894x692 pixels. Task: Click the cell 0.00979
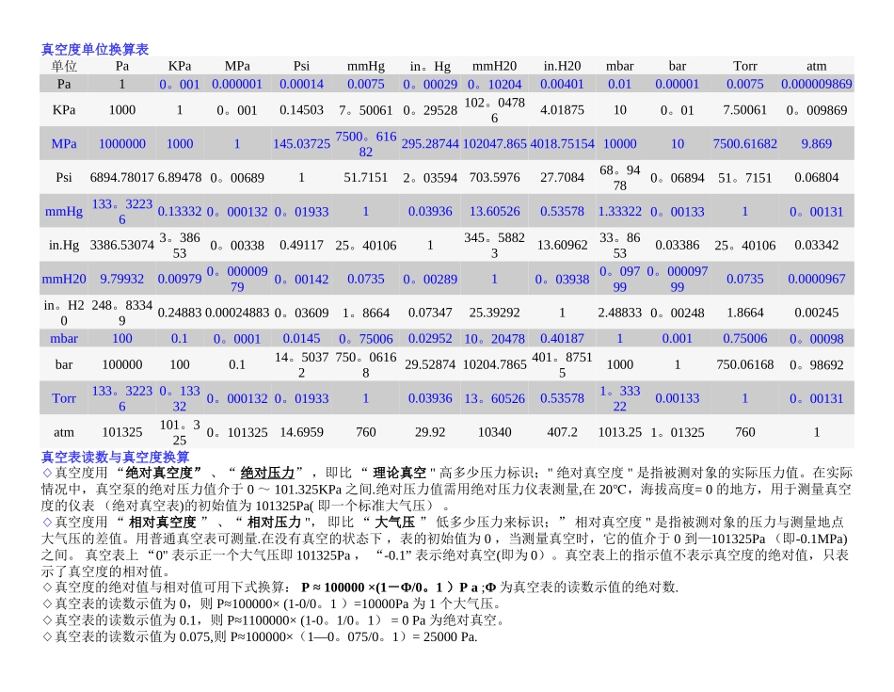[x=180, y=279]
